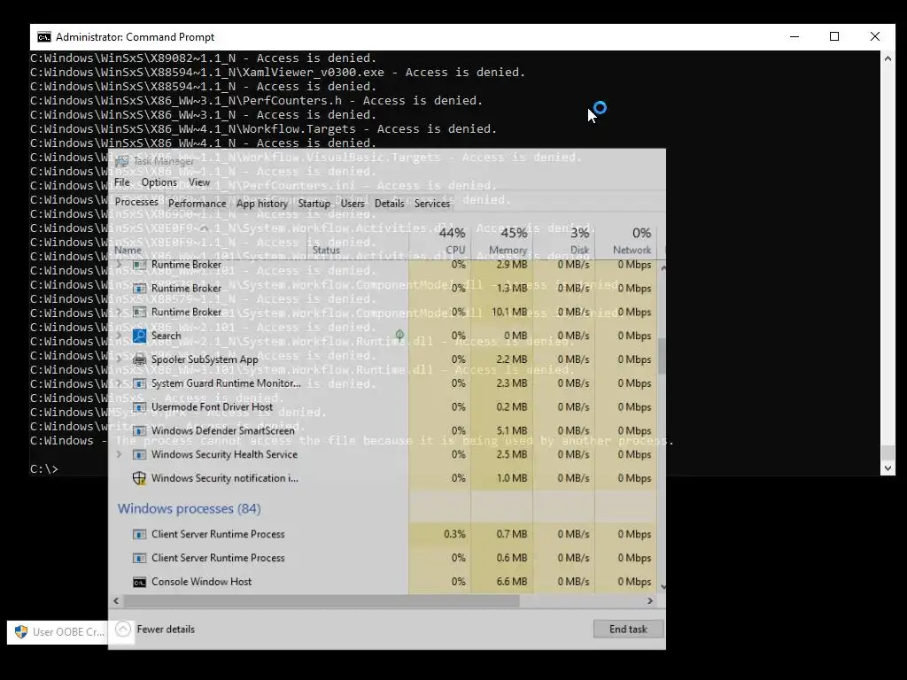Click Task Manager horizontal scroll right arrow
The width and height of the screenshot is (907, 680).
pos(650,601)
